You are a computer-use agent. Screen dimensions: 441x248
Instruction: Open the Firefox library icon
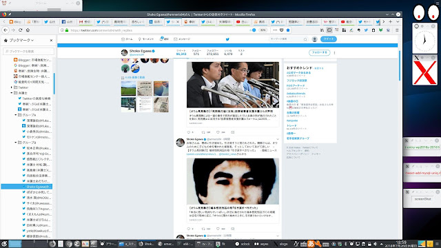(x=322, y=30)
